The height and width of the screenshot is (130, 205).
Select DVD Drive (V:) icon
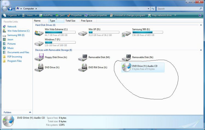click(39, 67)
